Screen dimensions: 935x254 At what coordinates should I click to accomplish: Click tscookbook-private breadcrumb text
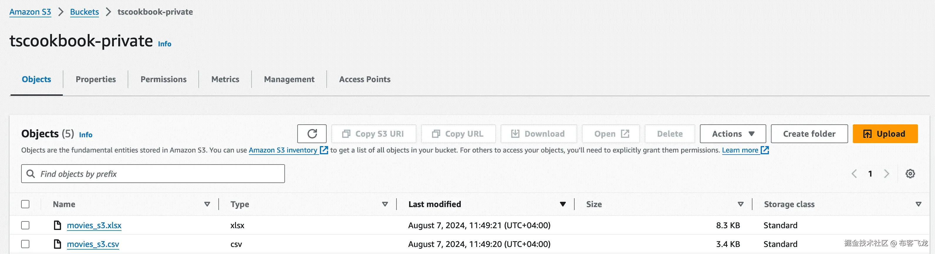click(155, 12)
